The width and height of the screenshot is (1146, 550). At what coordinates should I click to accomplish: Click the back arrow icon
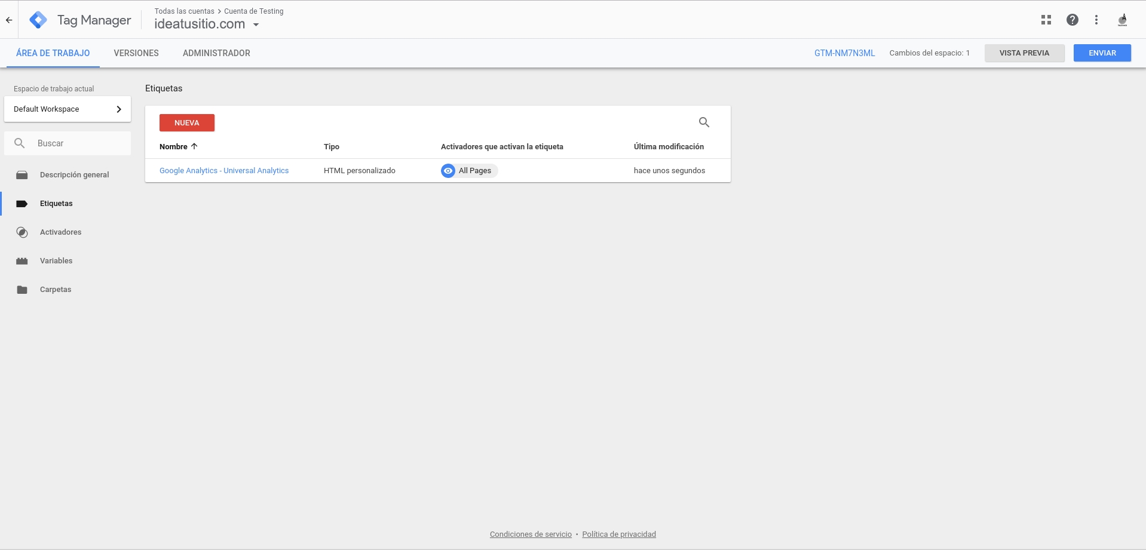tap(9, 20)
